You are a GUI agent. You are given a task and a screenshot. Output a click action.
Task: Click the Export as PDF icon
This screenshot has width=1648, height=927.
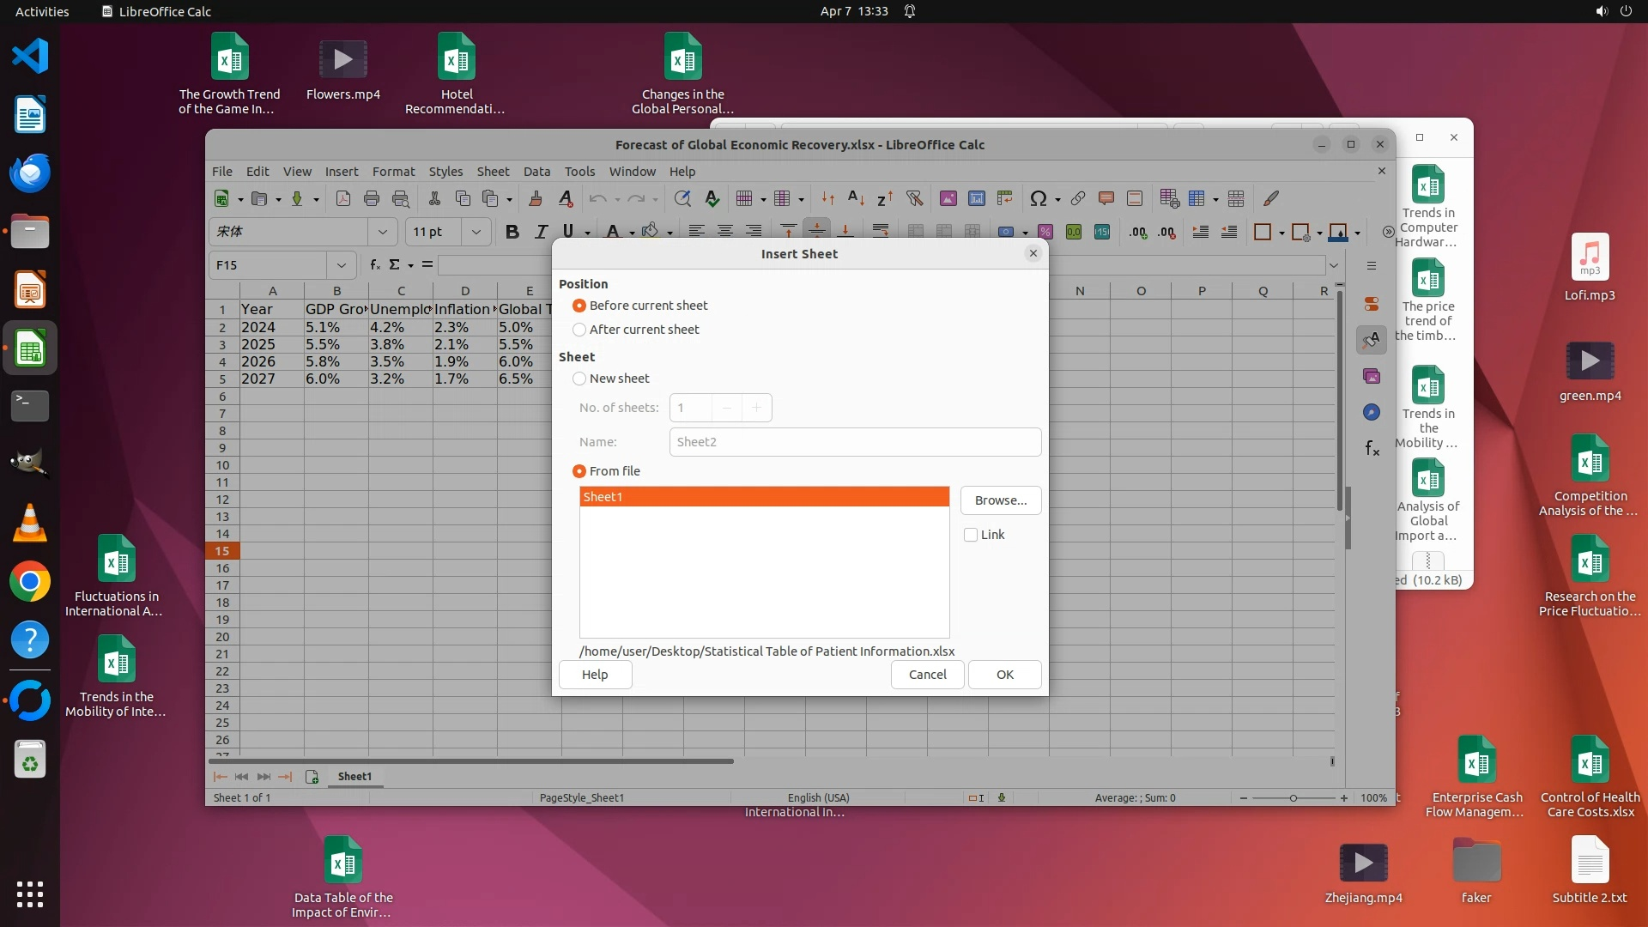[343, 199]
